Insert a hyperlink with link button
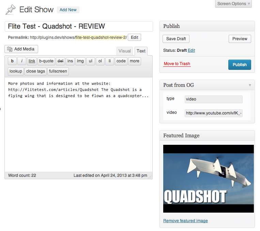The image size is (260, 231). (x=32, y=61)
